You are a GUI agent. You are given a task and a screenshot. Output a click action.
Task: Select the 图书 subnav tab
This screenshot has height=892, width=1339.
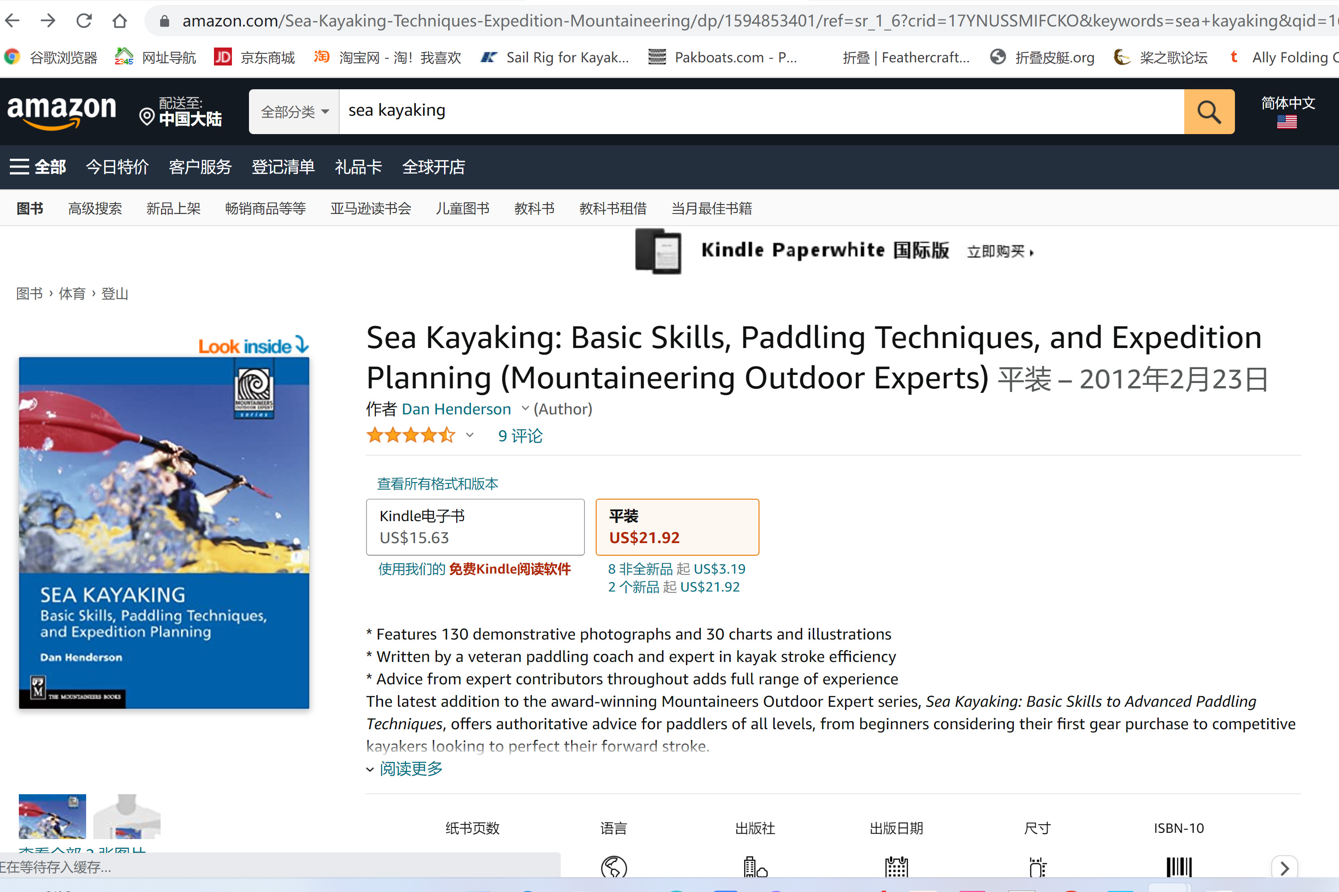tap(30, 208)
